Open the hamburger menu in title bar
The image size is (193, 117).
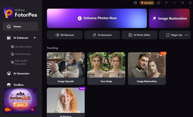pos(167,3)
